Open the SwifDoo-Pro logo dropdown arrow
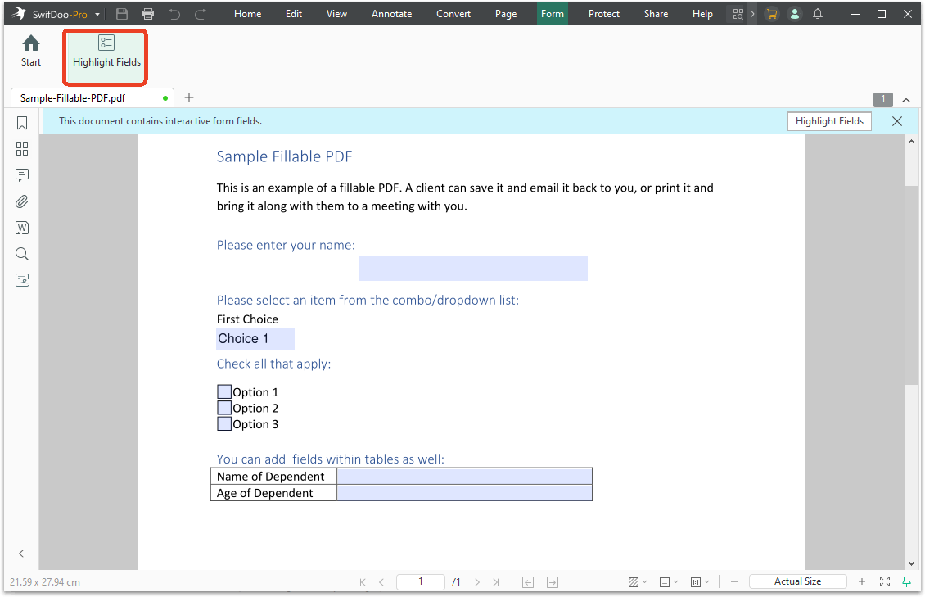925x597 pixels. pos(97,14)
